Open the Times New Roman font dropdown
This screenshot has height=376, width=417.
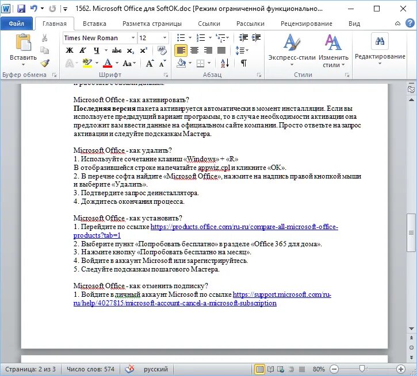(x=133, y=38)
